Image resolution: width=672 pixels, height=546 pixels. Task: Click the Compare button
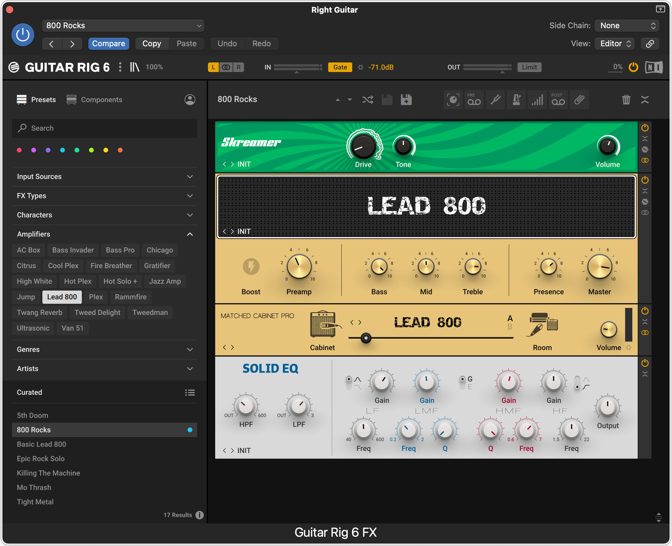click(x=108, y=44)
